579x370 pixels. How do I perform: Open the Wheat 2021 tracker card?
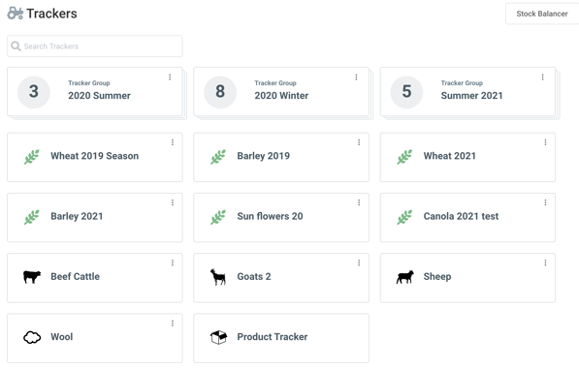click(467, 157)
